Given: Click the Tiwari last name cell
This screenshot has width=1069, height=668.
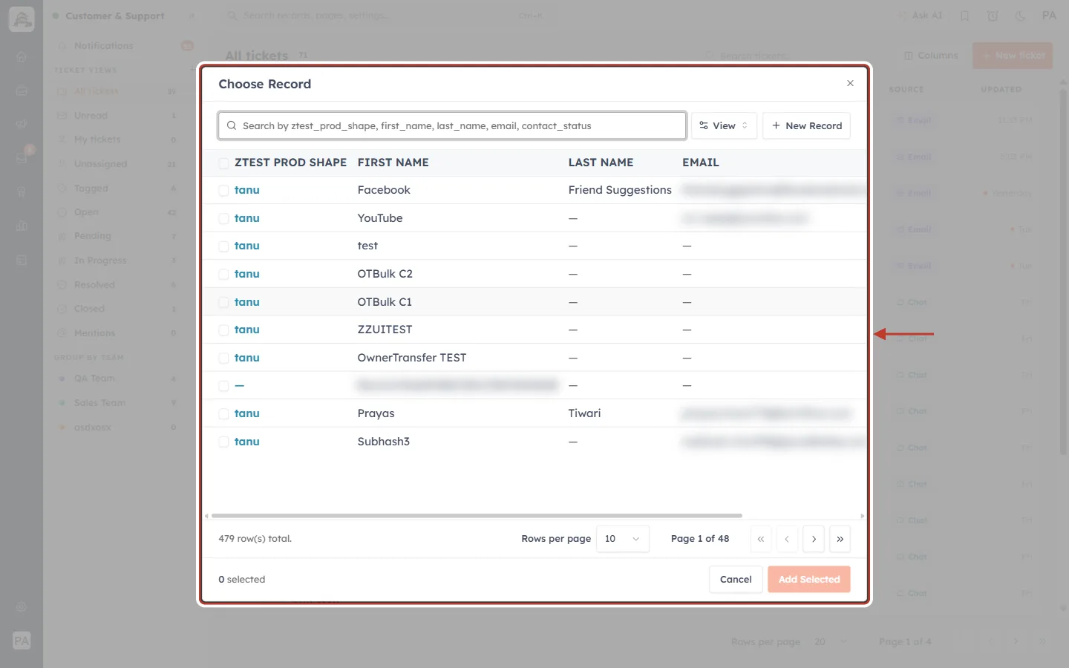Looking at the screenshot, I should pyautogui.click(x=584, y=413).
